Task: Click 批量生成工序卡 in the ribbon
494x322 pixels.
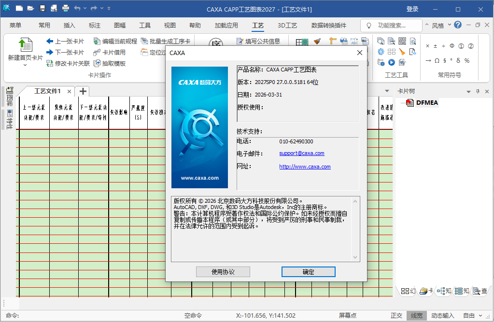Action: (166, 41)
